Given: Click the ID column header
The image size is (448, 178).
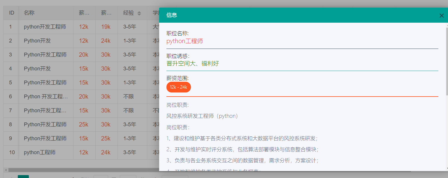Looking at the screenshot, I should tap(12, 13).
